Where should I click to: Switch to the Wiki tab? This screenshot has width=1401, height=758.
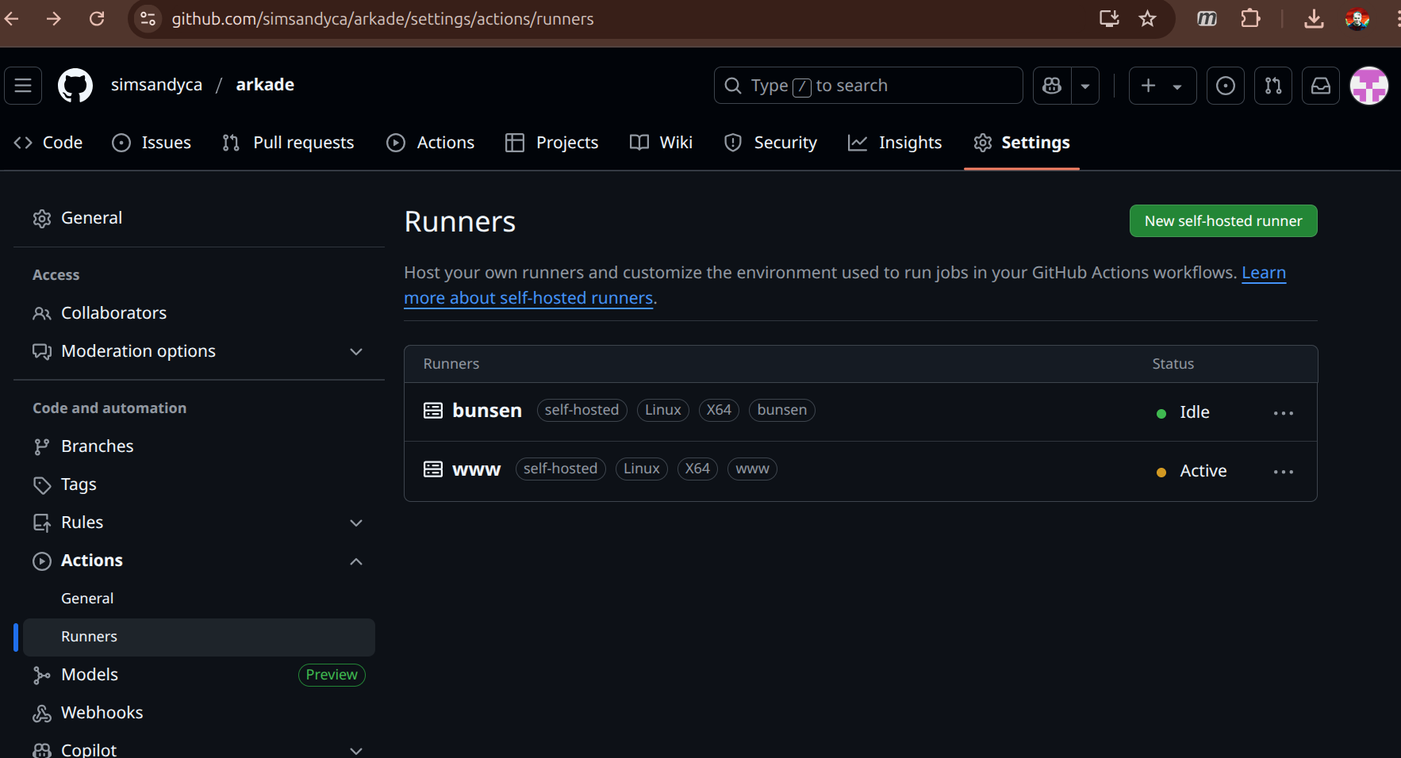click(x=661, y=143)
